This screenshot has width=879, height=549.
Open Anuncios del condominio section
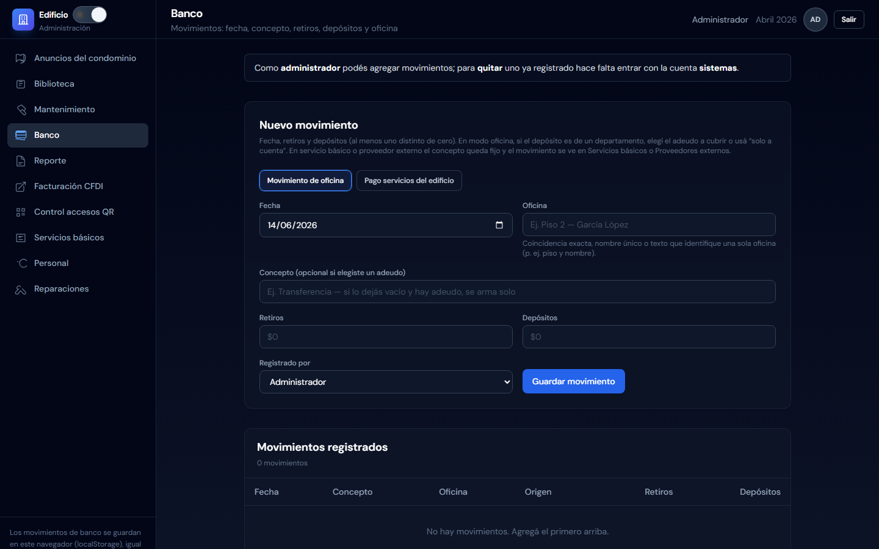tap(78, 59)
